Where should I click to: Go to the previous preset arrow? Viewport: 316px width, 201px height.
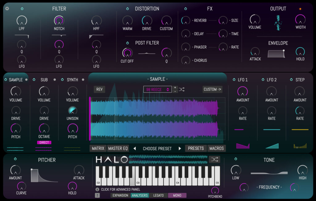click(x=135, y=148)
